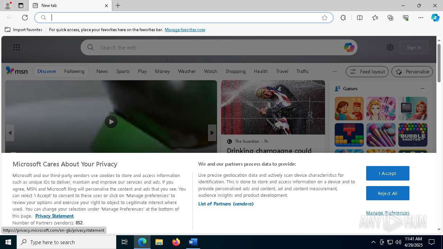Image resolution: width=443 pixels, height=249 pixels.
Task: Open Manage Preferences link
Action: click(388, 213)
